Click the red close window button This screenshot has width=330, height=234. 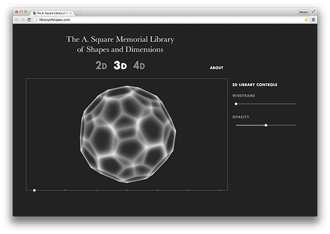(x=17, y=12)
